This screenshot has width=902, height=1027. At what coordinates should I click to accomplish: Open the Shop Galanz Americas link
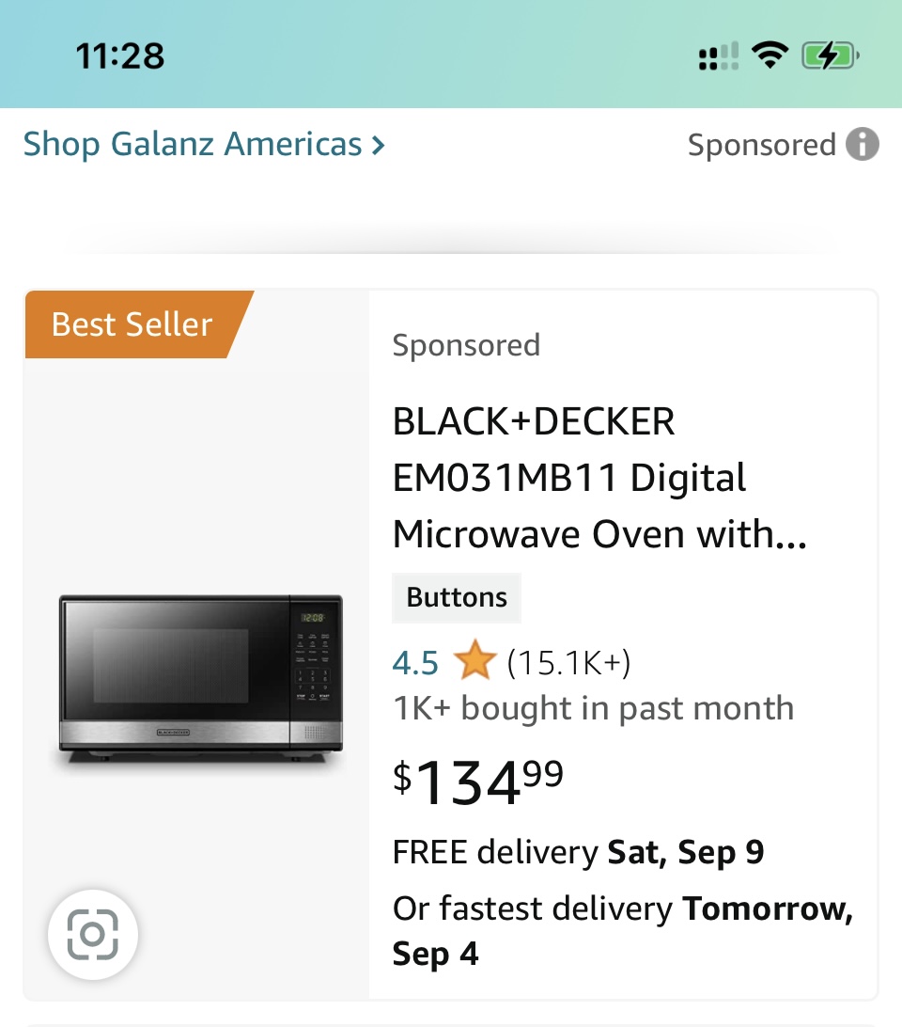(x=193, y=145)
